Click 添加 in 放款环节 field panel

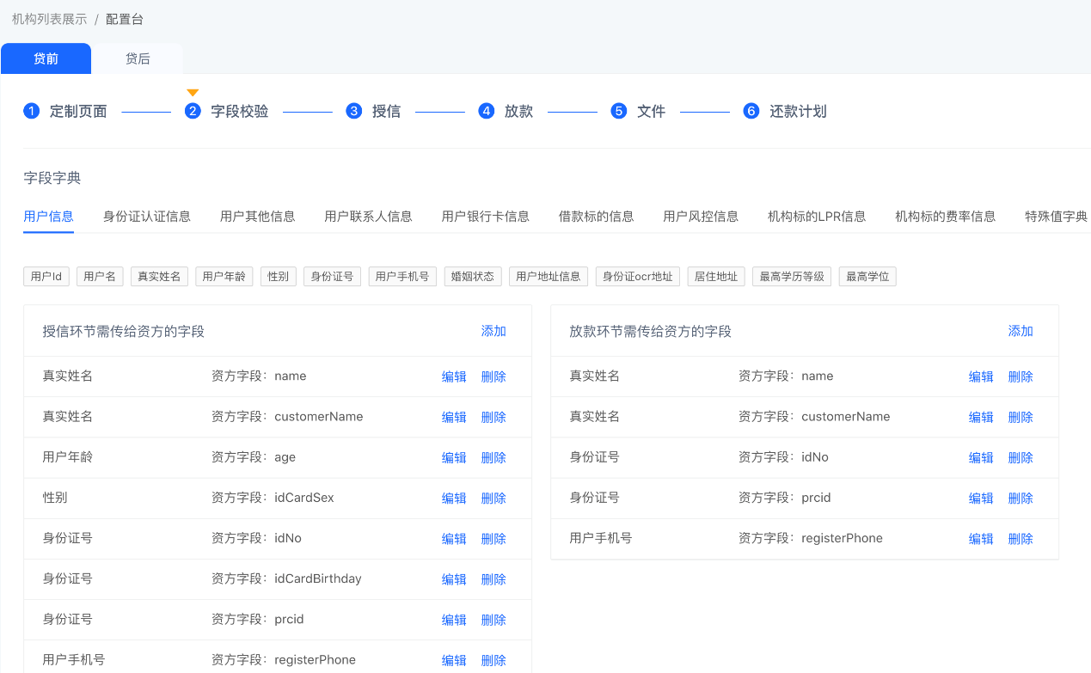point(1020,331)
